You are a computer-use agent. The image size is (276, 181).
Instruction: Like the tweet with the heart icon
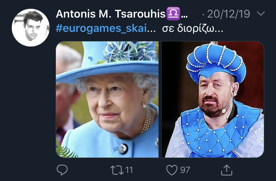[172, 170]
